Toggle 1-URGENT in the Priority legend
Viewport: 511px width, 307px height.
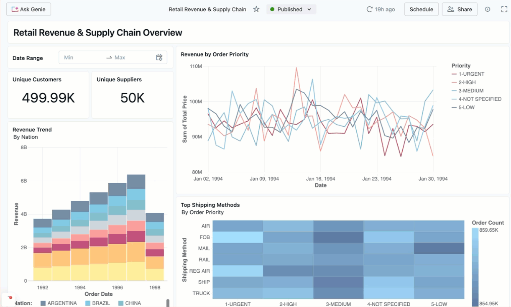point(468,74)
